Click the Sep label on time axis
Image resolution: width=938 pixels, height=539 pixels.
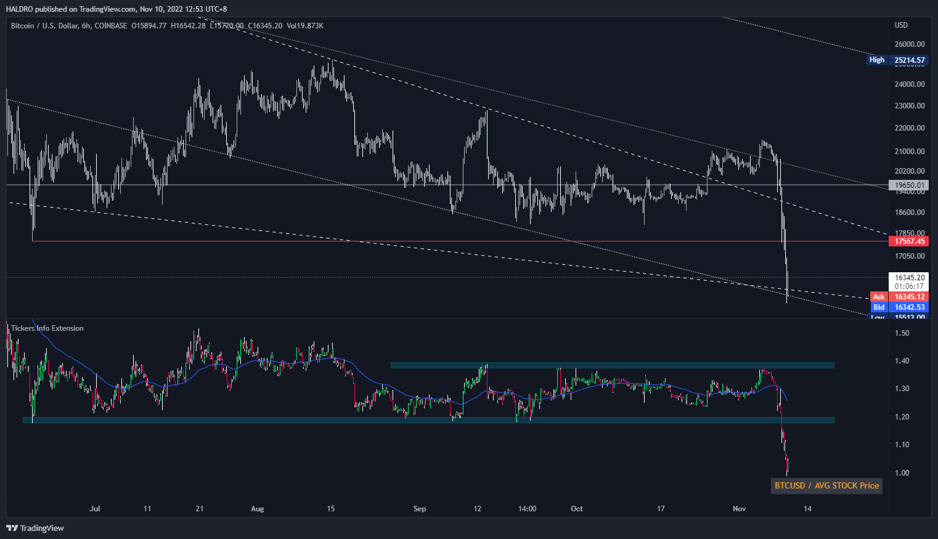[419, 509]
